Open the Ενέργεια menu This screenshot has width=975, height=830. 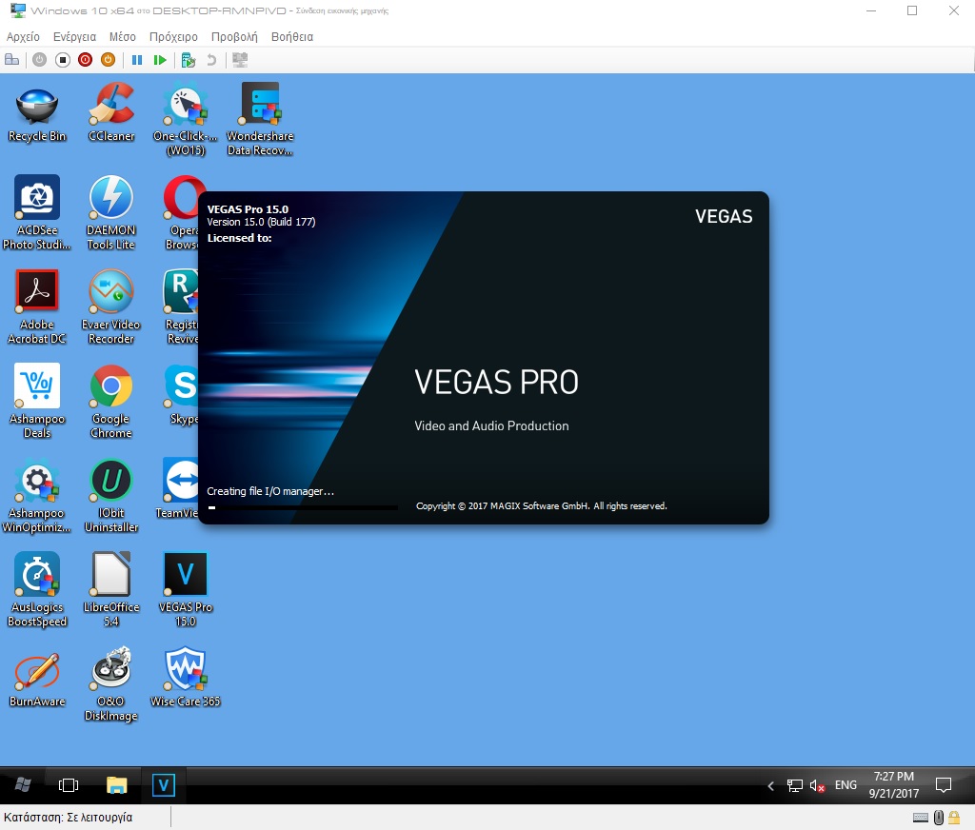tap(74, 37)
